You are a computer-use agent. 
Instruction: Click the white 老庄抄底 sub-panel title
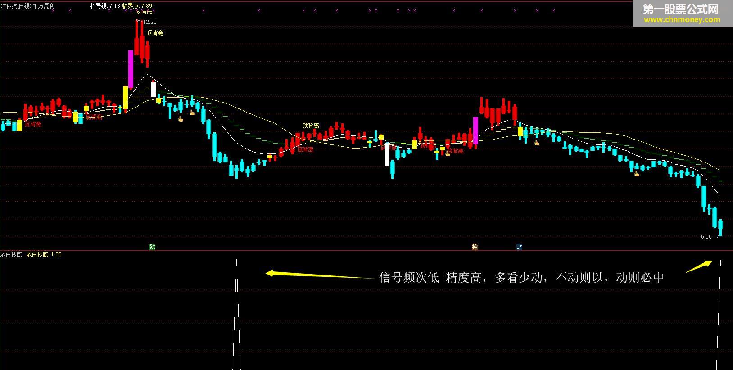pyautogui.click(x=11, y=254)
